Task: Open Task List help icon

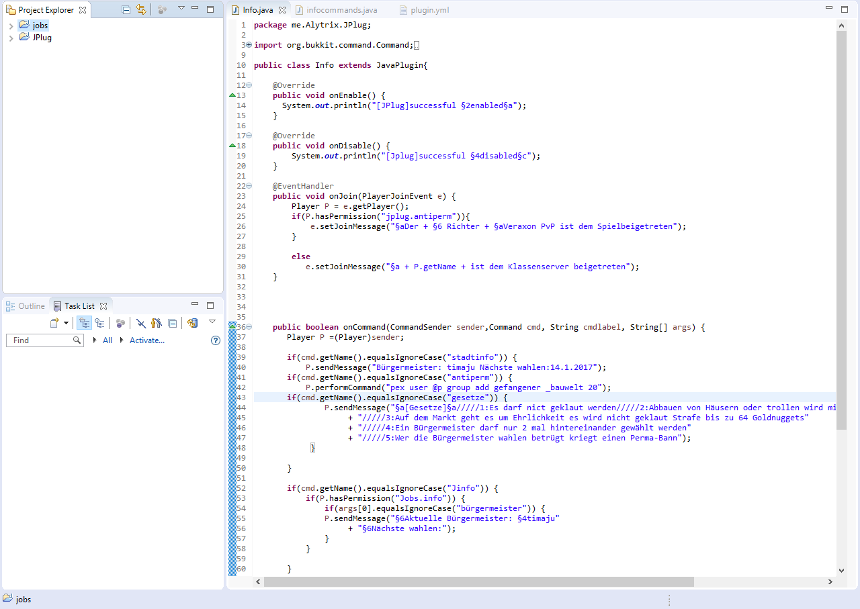Action: [216, 340]
